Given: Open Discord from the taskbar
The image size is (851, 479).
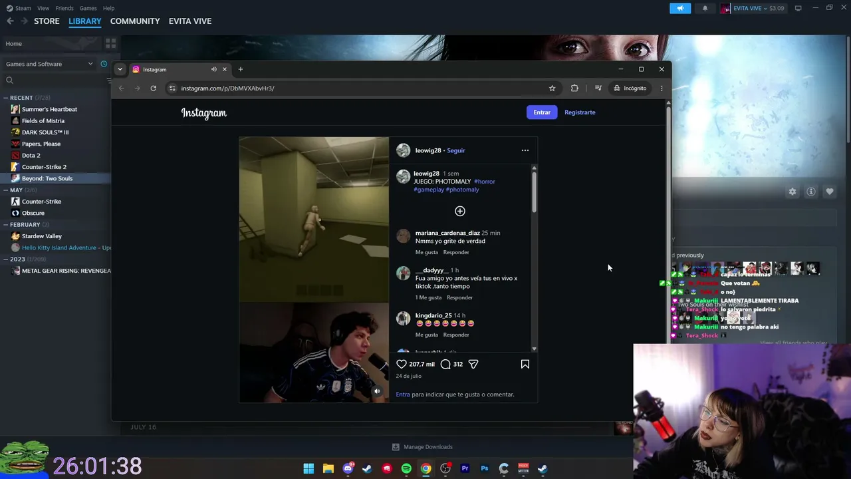Looking at the screenshot, I should (x=348, y=468).
